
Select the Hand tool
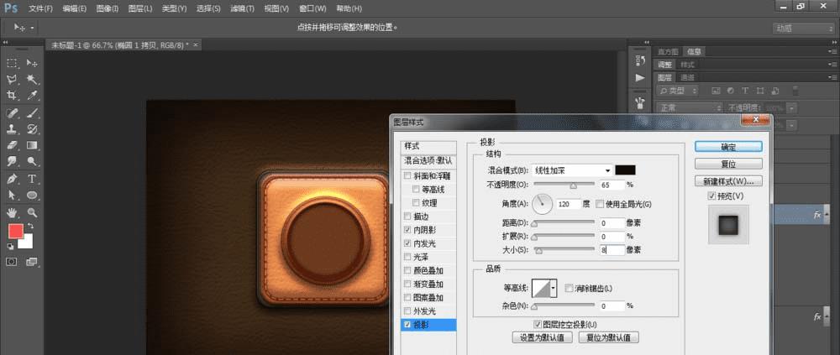[x=12, y=212]
